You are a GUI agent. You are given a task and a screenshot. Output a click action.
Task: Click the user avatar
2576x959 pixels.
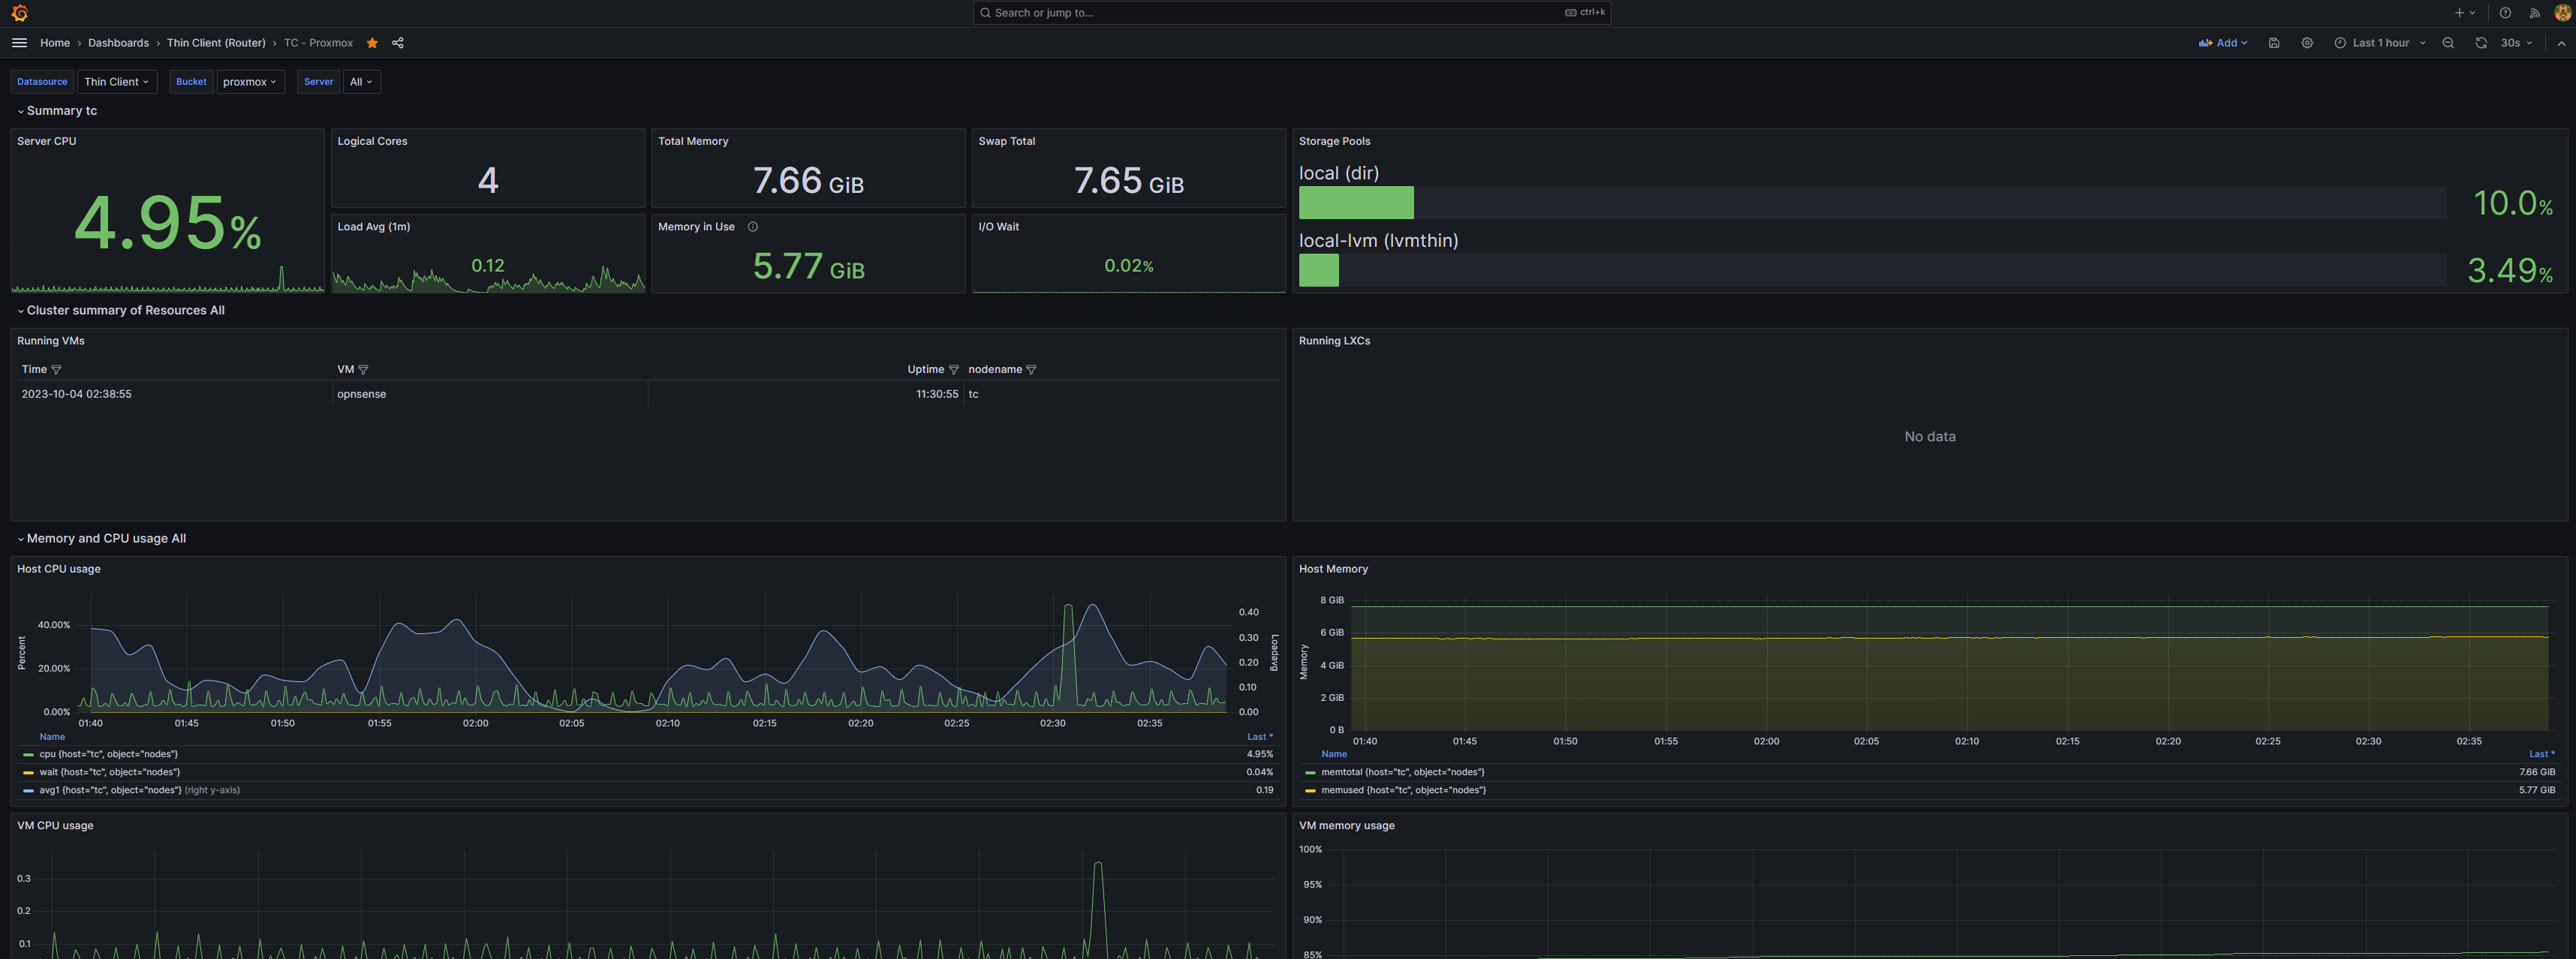2563,13
